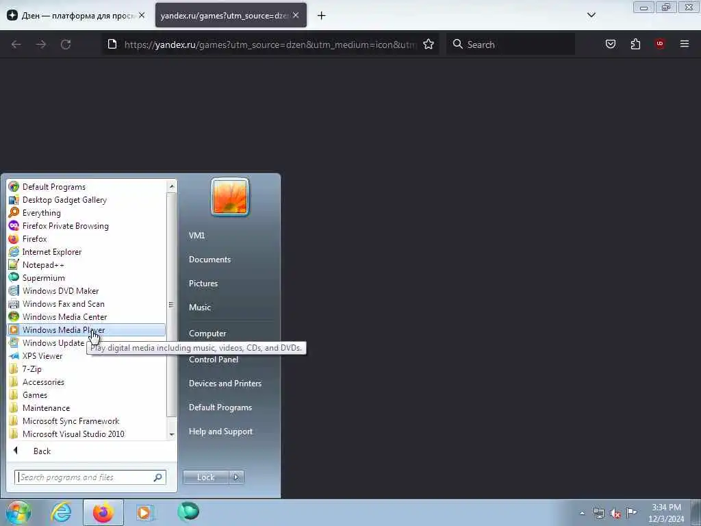Open Internet Explorer from programs list
Viewport: 701px width, 526px height.
(87, 252)
